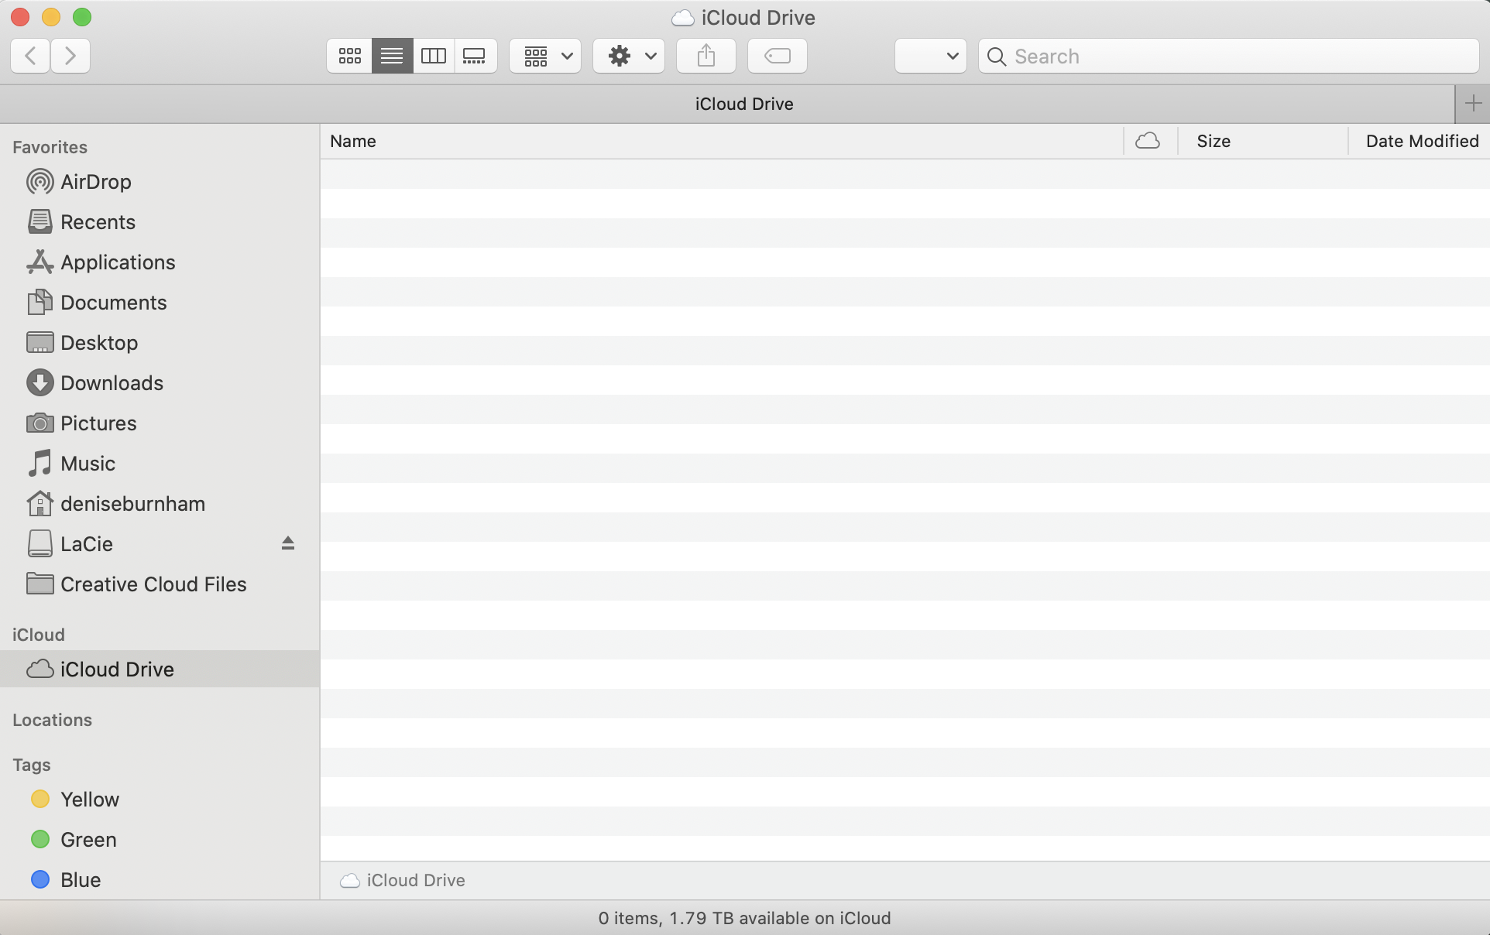Image resolution: width=1490 pixels, height=935 pixels.
Task: Select list view toggle button
Action: 392,56
